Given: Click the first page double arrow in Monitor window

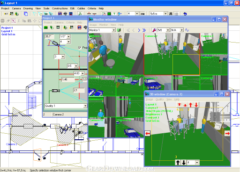Looking at the screenshot, I should (128, 30).
